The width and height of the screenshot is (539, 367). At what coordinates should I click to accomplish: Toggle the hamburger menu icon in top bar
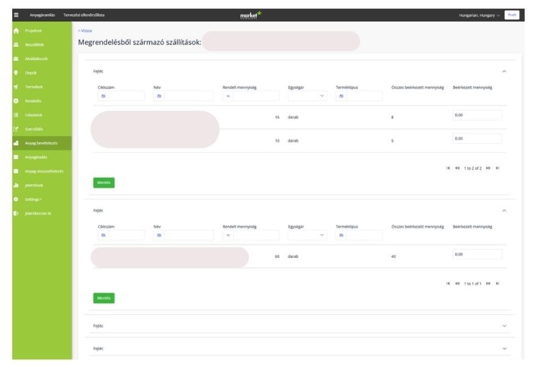[x=16, y=15]
